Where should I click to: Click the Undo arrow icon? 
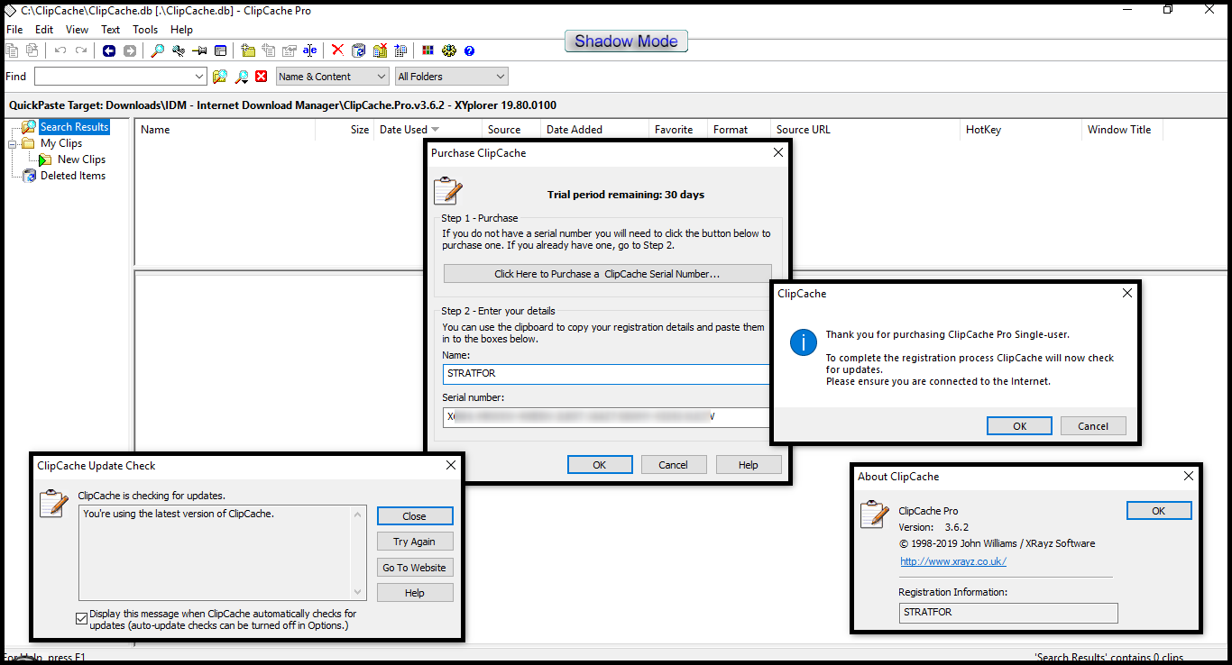pos(60,51)
